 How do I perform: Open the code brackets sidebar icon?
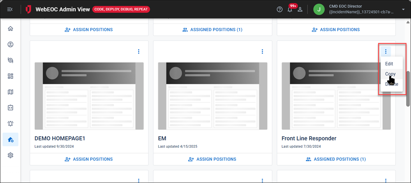coord(11,108)
